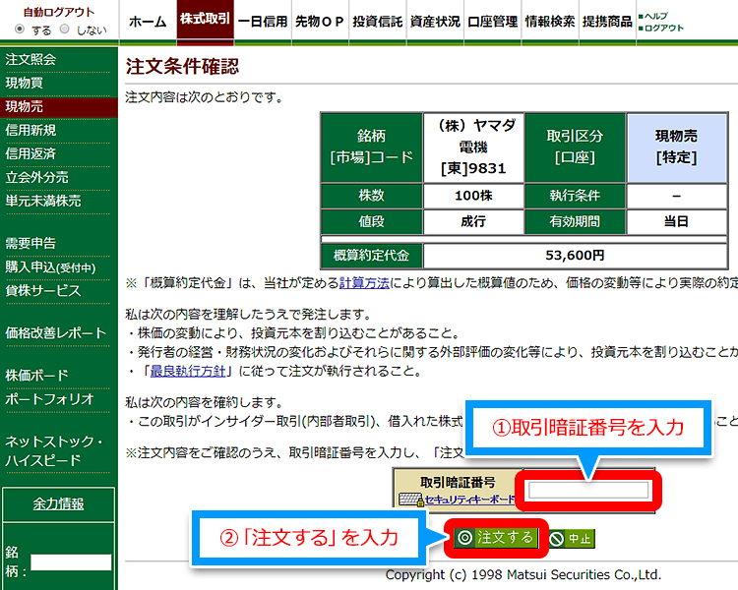Select the しない auto-logout radio button
738x590 pixels.
(65, 29)
